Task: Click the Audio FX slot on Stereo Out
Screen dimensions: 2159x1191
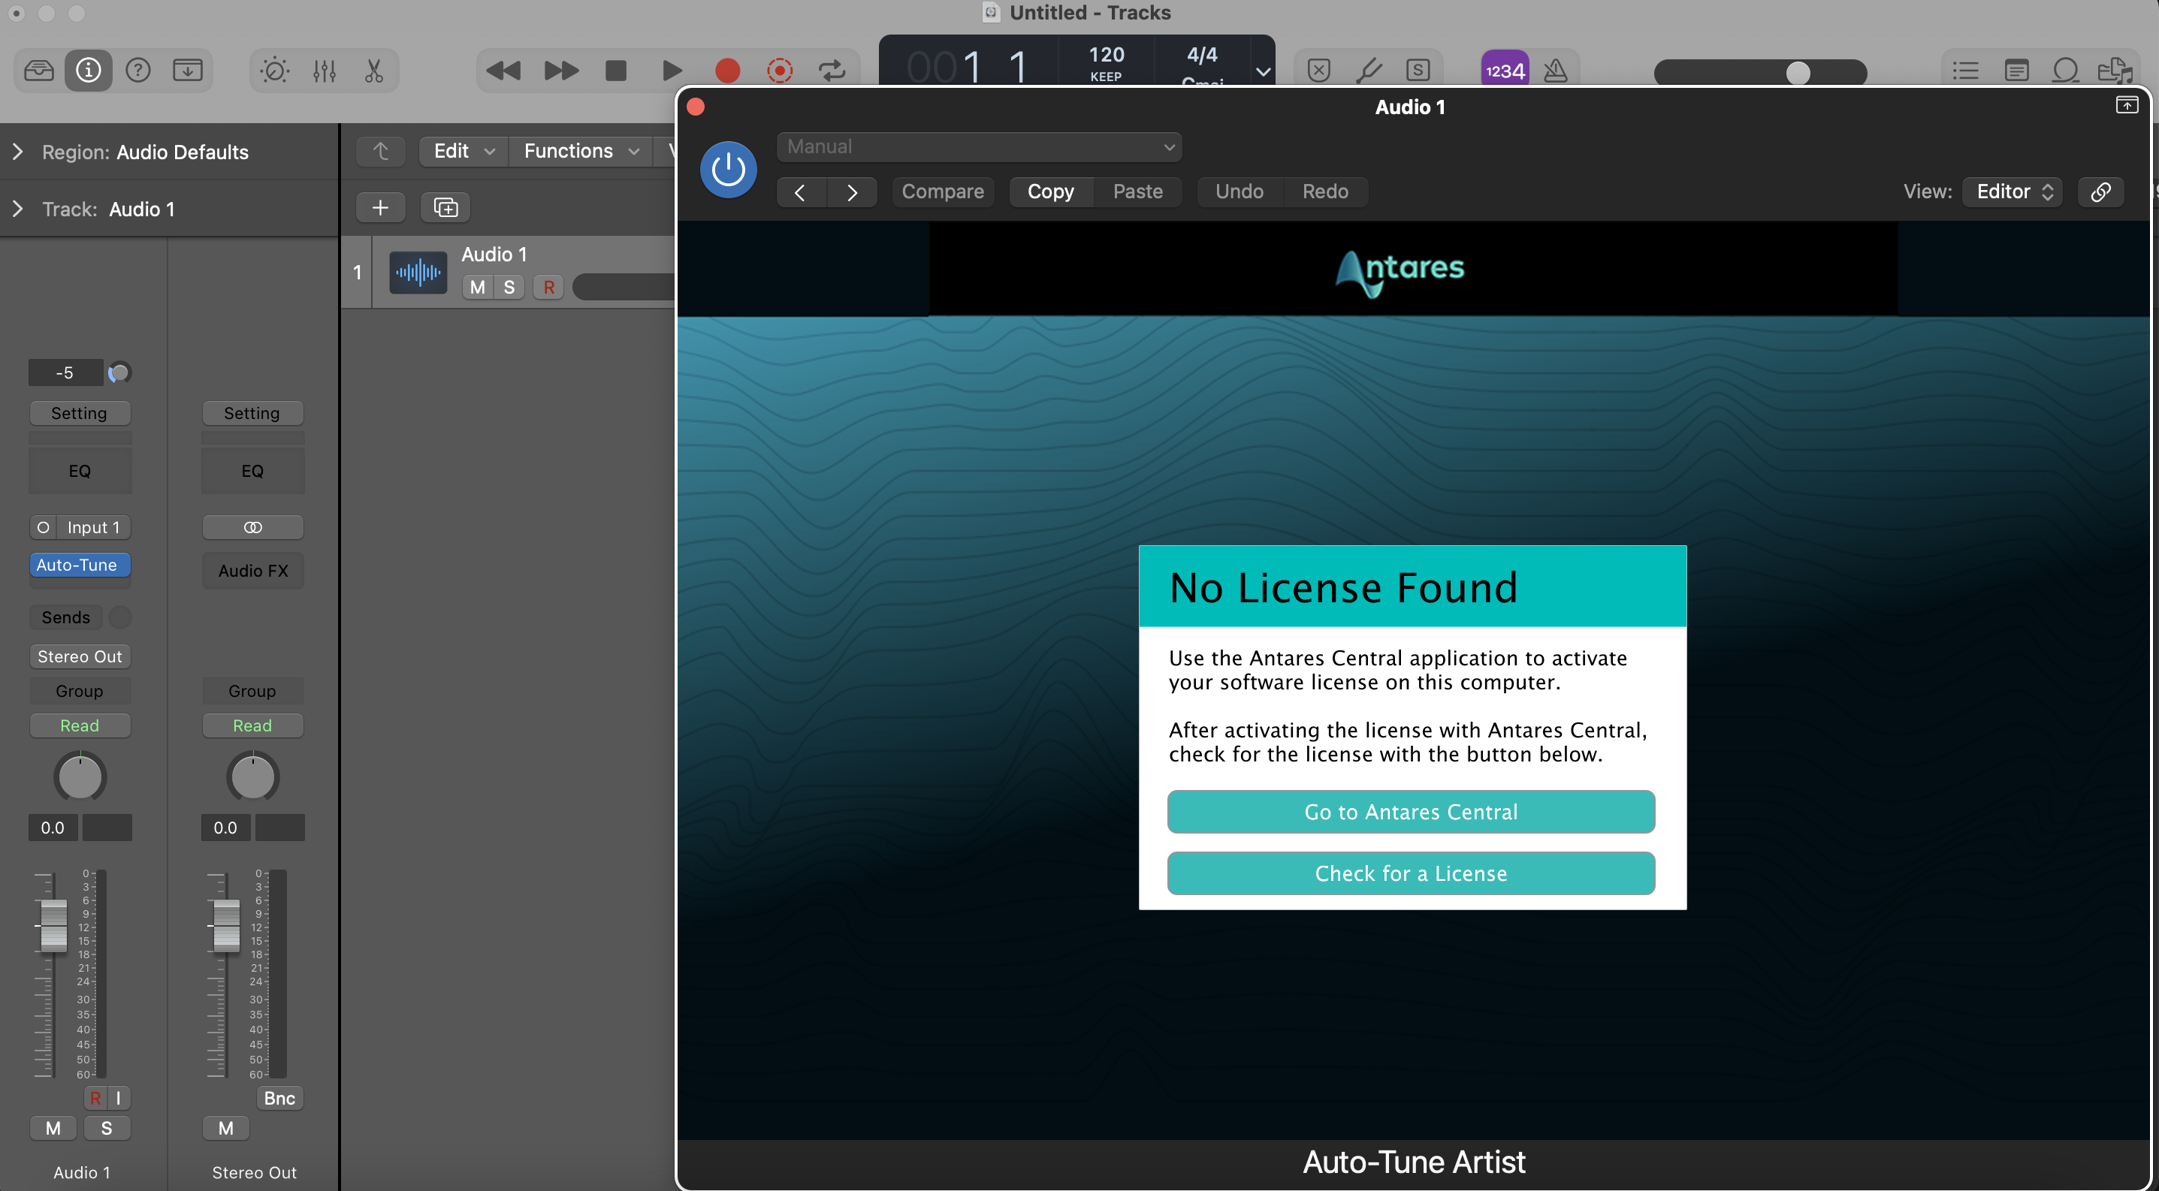Action: click(252, 571)
